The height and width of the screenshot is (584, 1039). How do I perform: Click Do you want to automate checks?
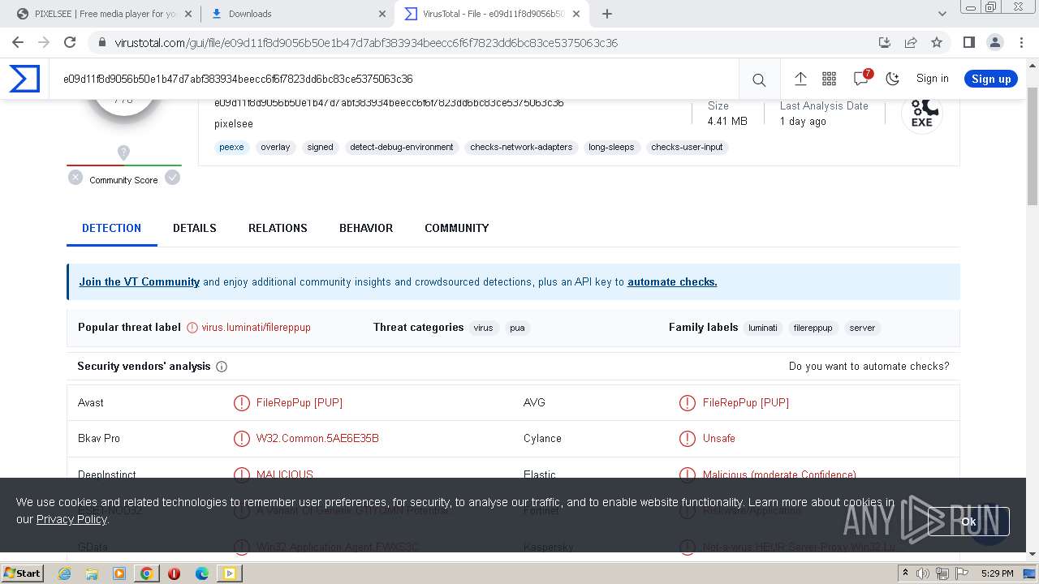tap(869, 367)
